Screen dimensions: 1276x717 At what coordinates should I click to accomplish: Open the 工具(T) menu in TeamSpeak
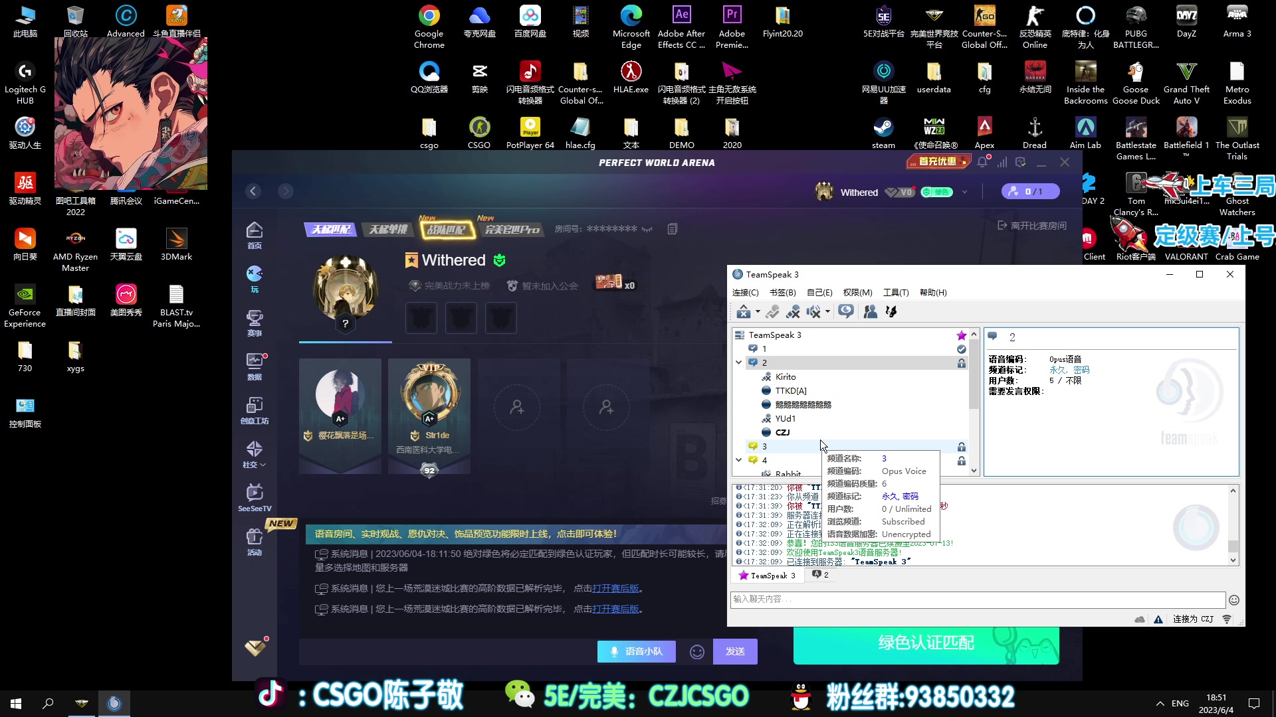(x=895, y=292)
